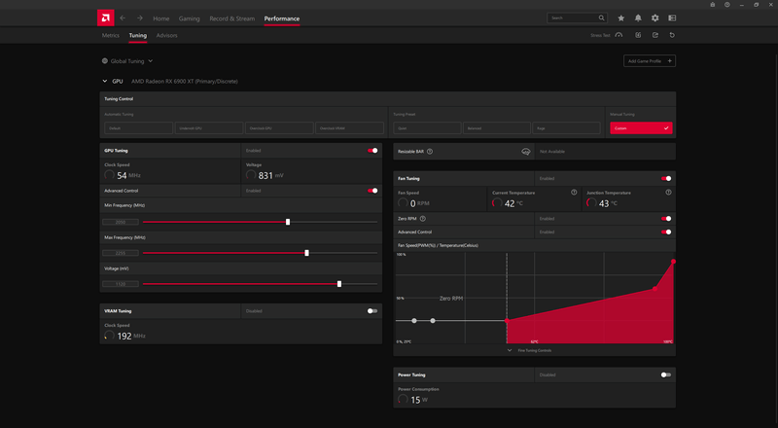Screen dimensions: 778x428
Task: Click the search magnifier icon
Action: click(x=601, y=18)
